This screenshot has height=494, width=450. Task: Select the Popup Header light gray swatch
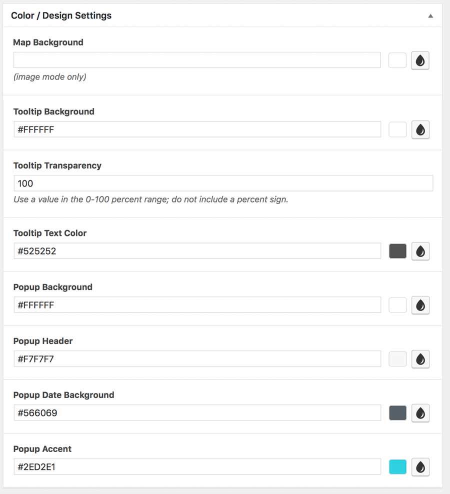pos(397,359)
